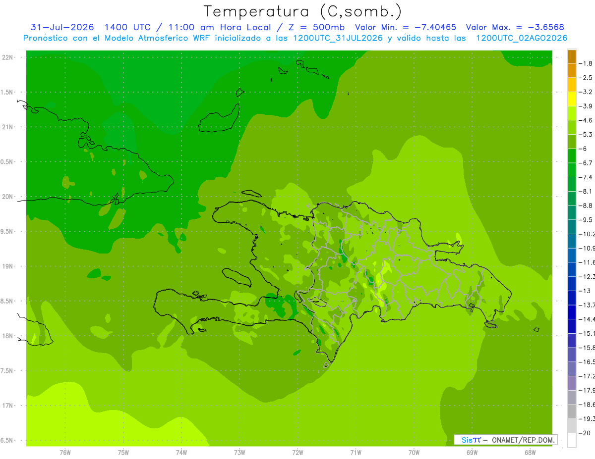Image resolution: width=595 pixels, height=459 pixels.
Task: Click the longitude label '69W'
Action: point(472,453)
